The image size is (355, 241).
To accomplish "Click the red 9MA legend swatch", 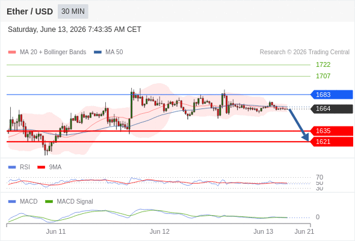I will pyautogui.click(x=41, y=167).
